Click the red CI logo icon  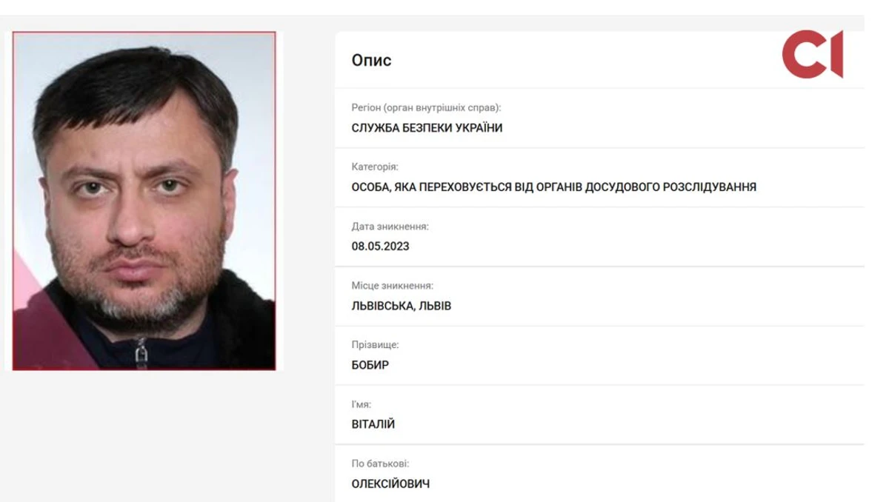812,56
